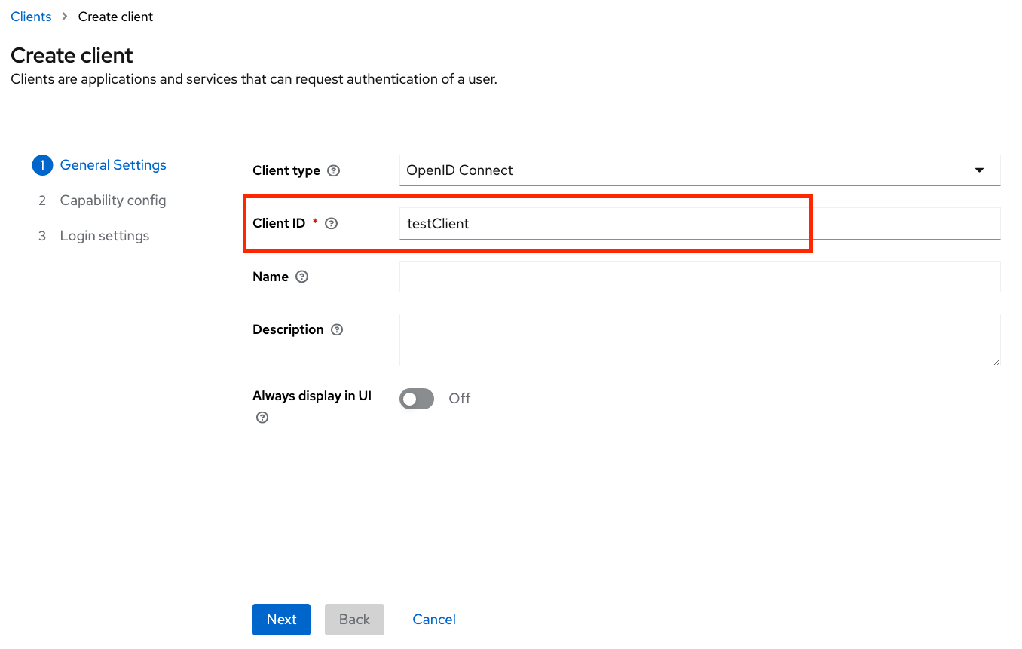Screen dimensions: 1022x649
Task: Click the Description textarea resize handle
Action: [x=996, y=362]
